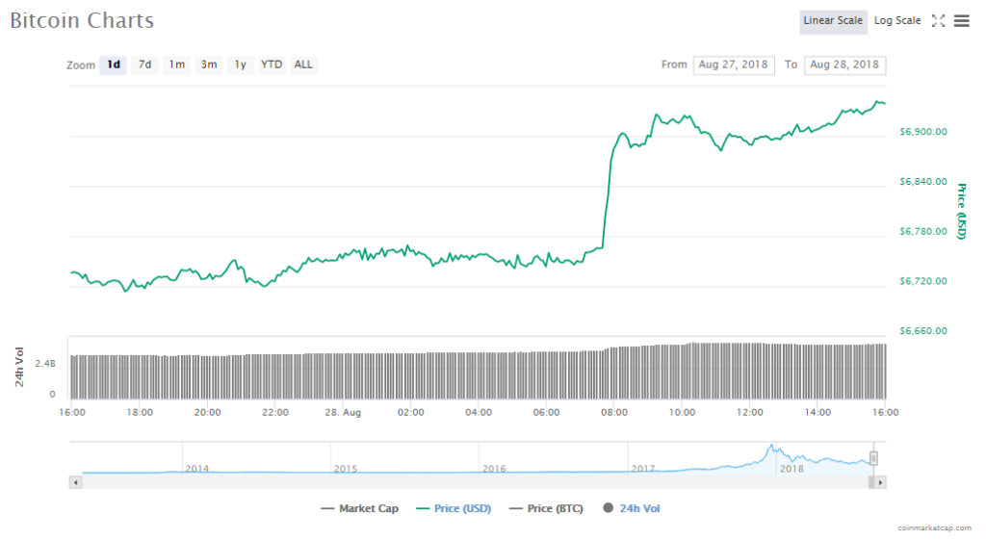Open the chart hamburger menu
Screen dimensions: 986x540
click(x=961, y=20)
